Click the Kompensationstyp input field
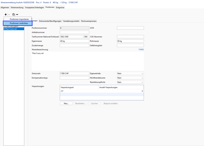204x146 pixels. (x=74, y=78)
